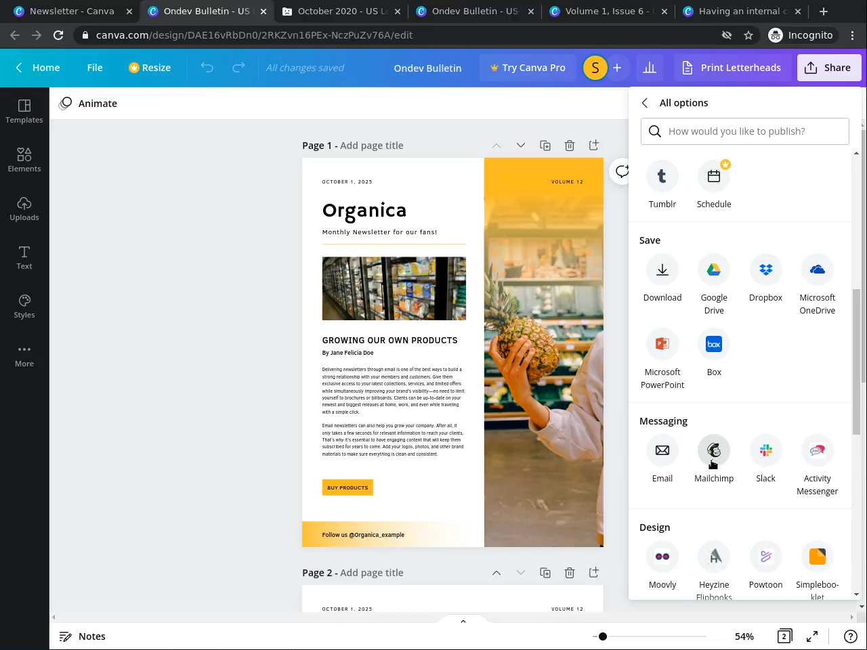Switch to the Having an internal tab
Image resolution: width=867 pixels, height=650 pixels.
(x=742, y=12)
